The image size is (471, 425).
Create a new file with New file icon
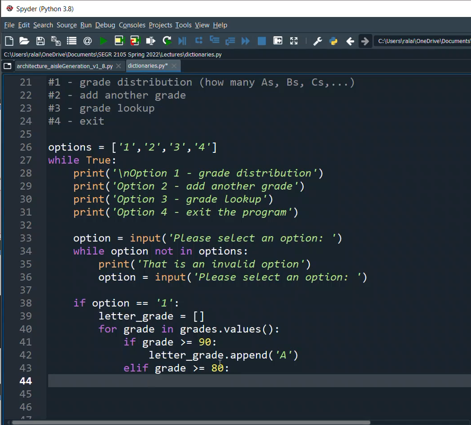point(9,41)
